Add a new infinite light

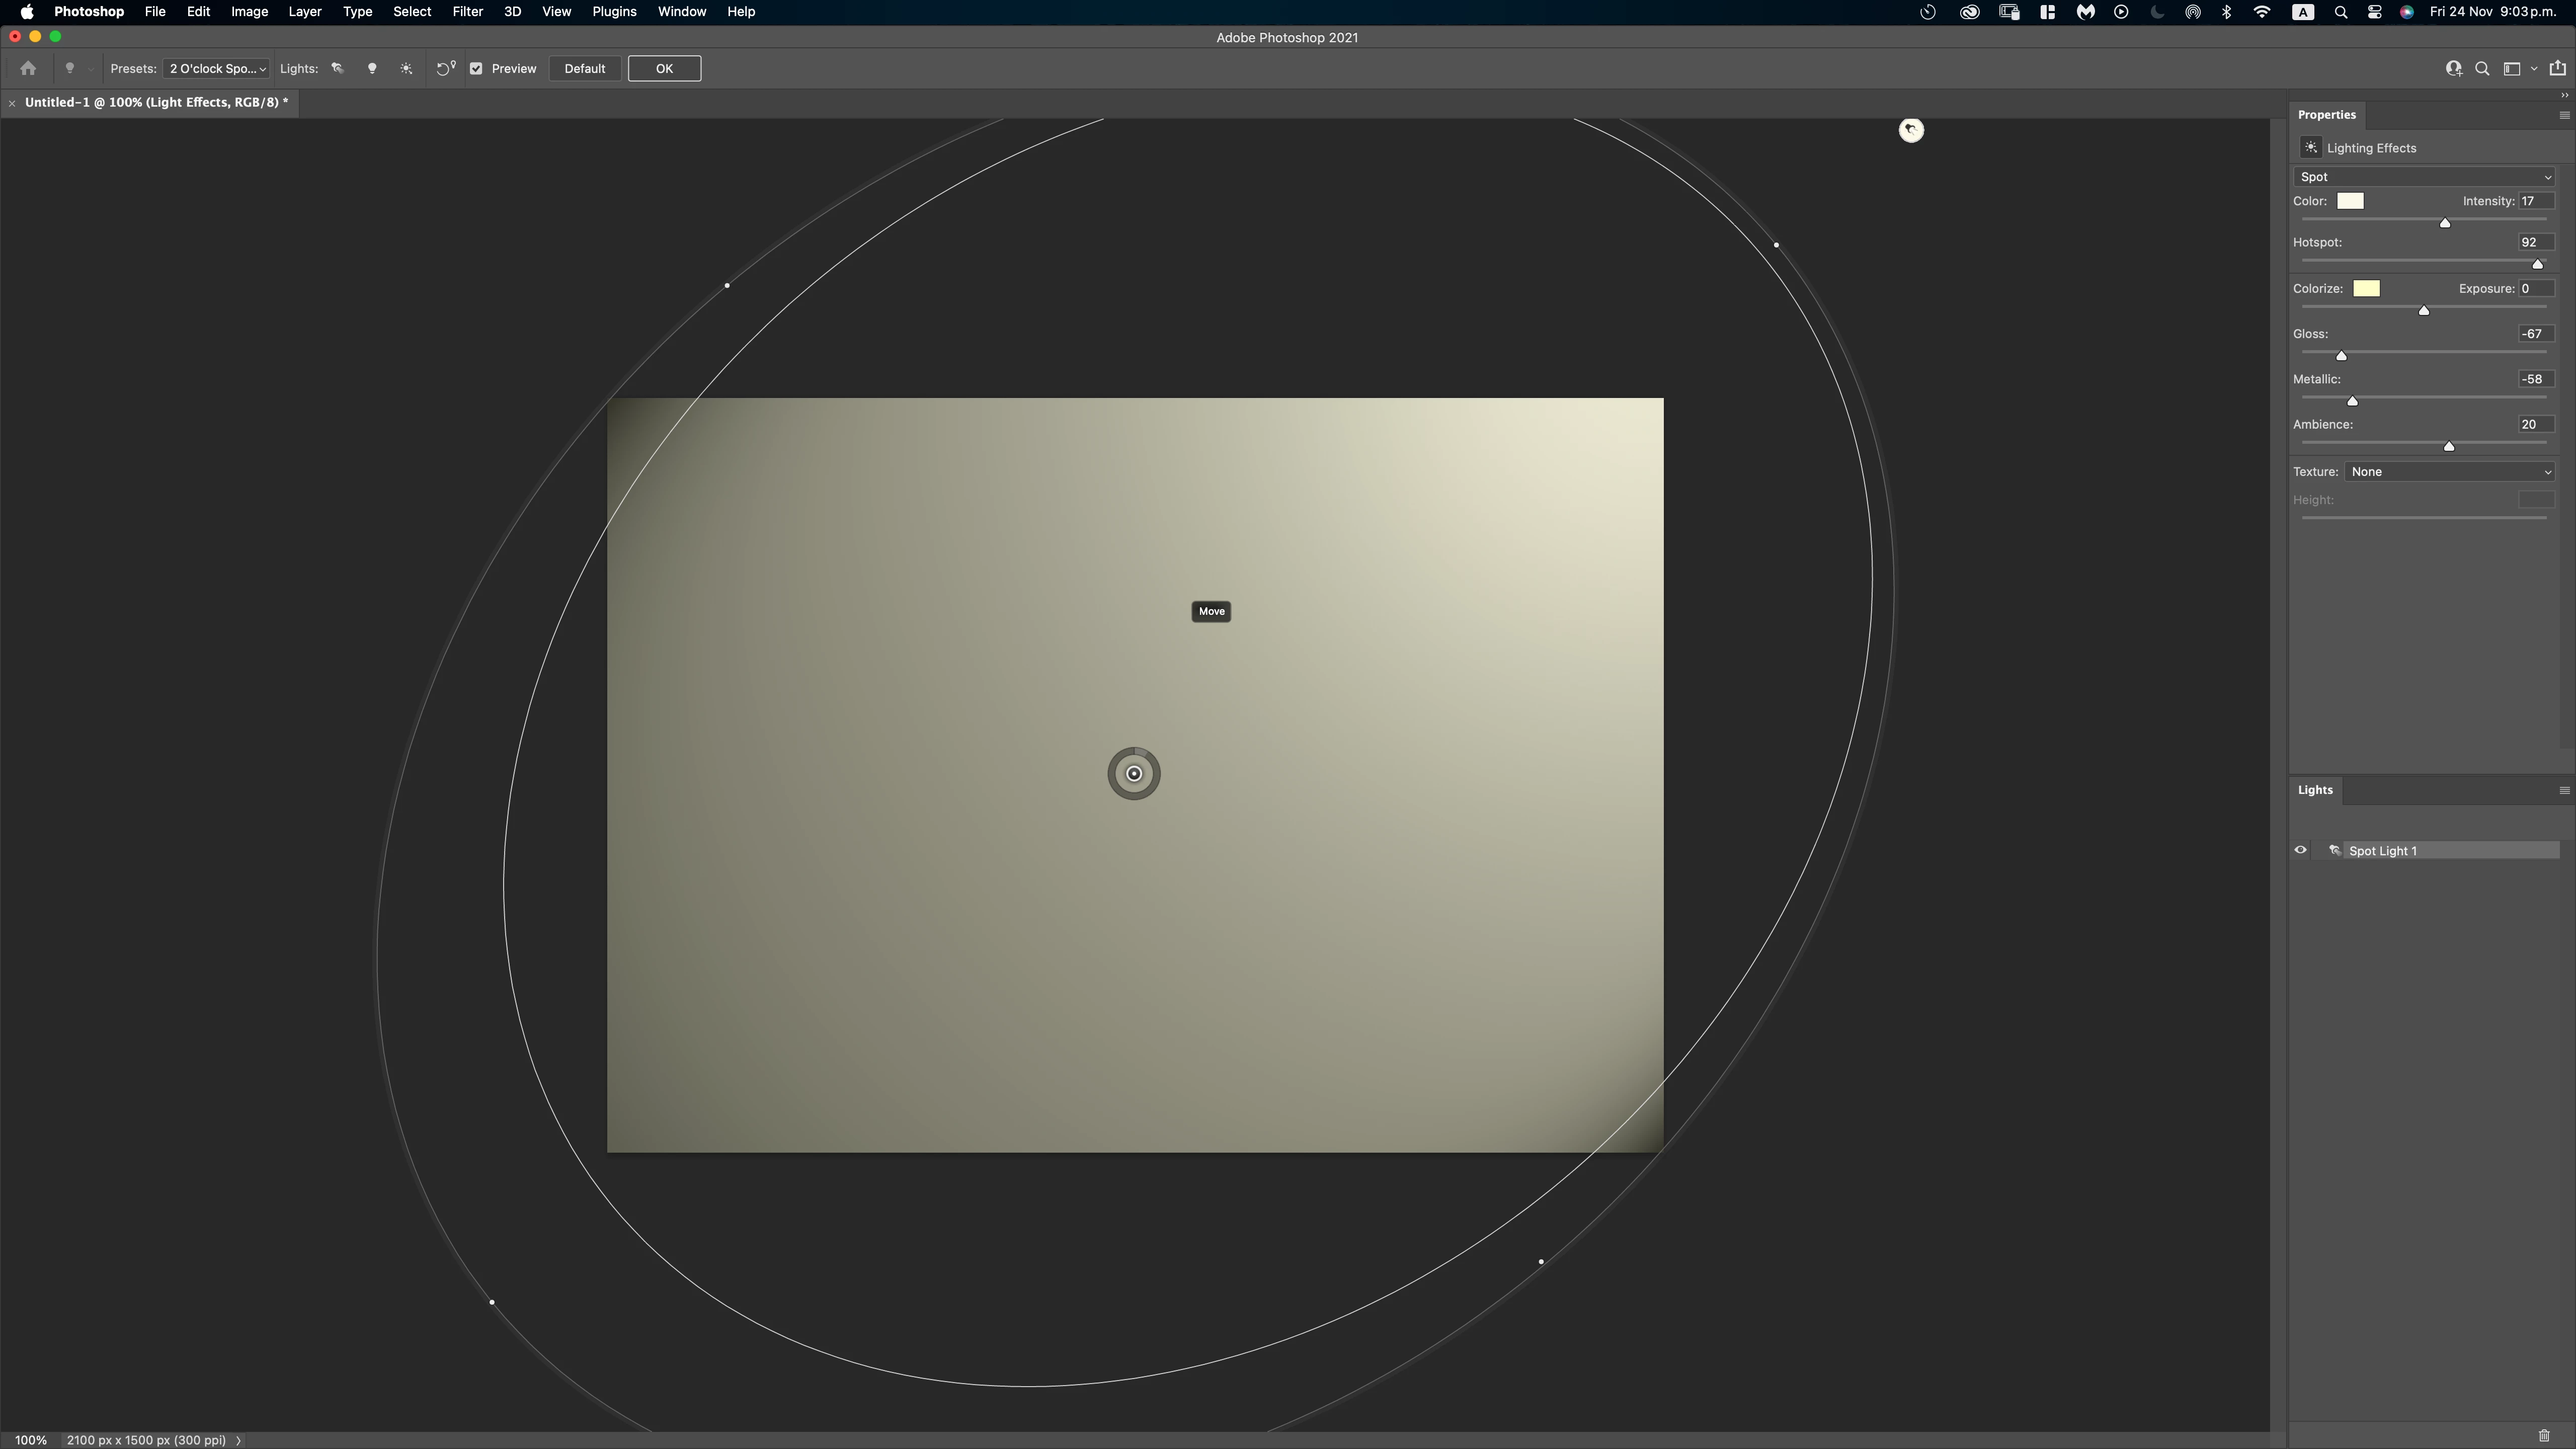[x=406, y=69]
